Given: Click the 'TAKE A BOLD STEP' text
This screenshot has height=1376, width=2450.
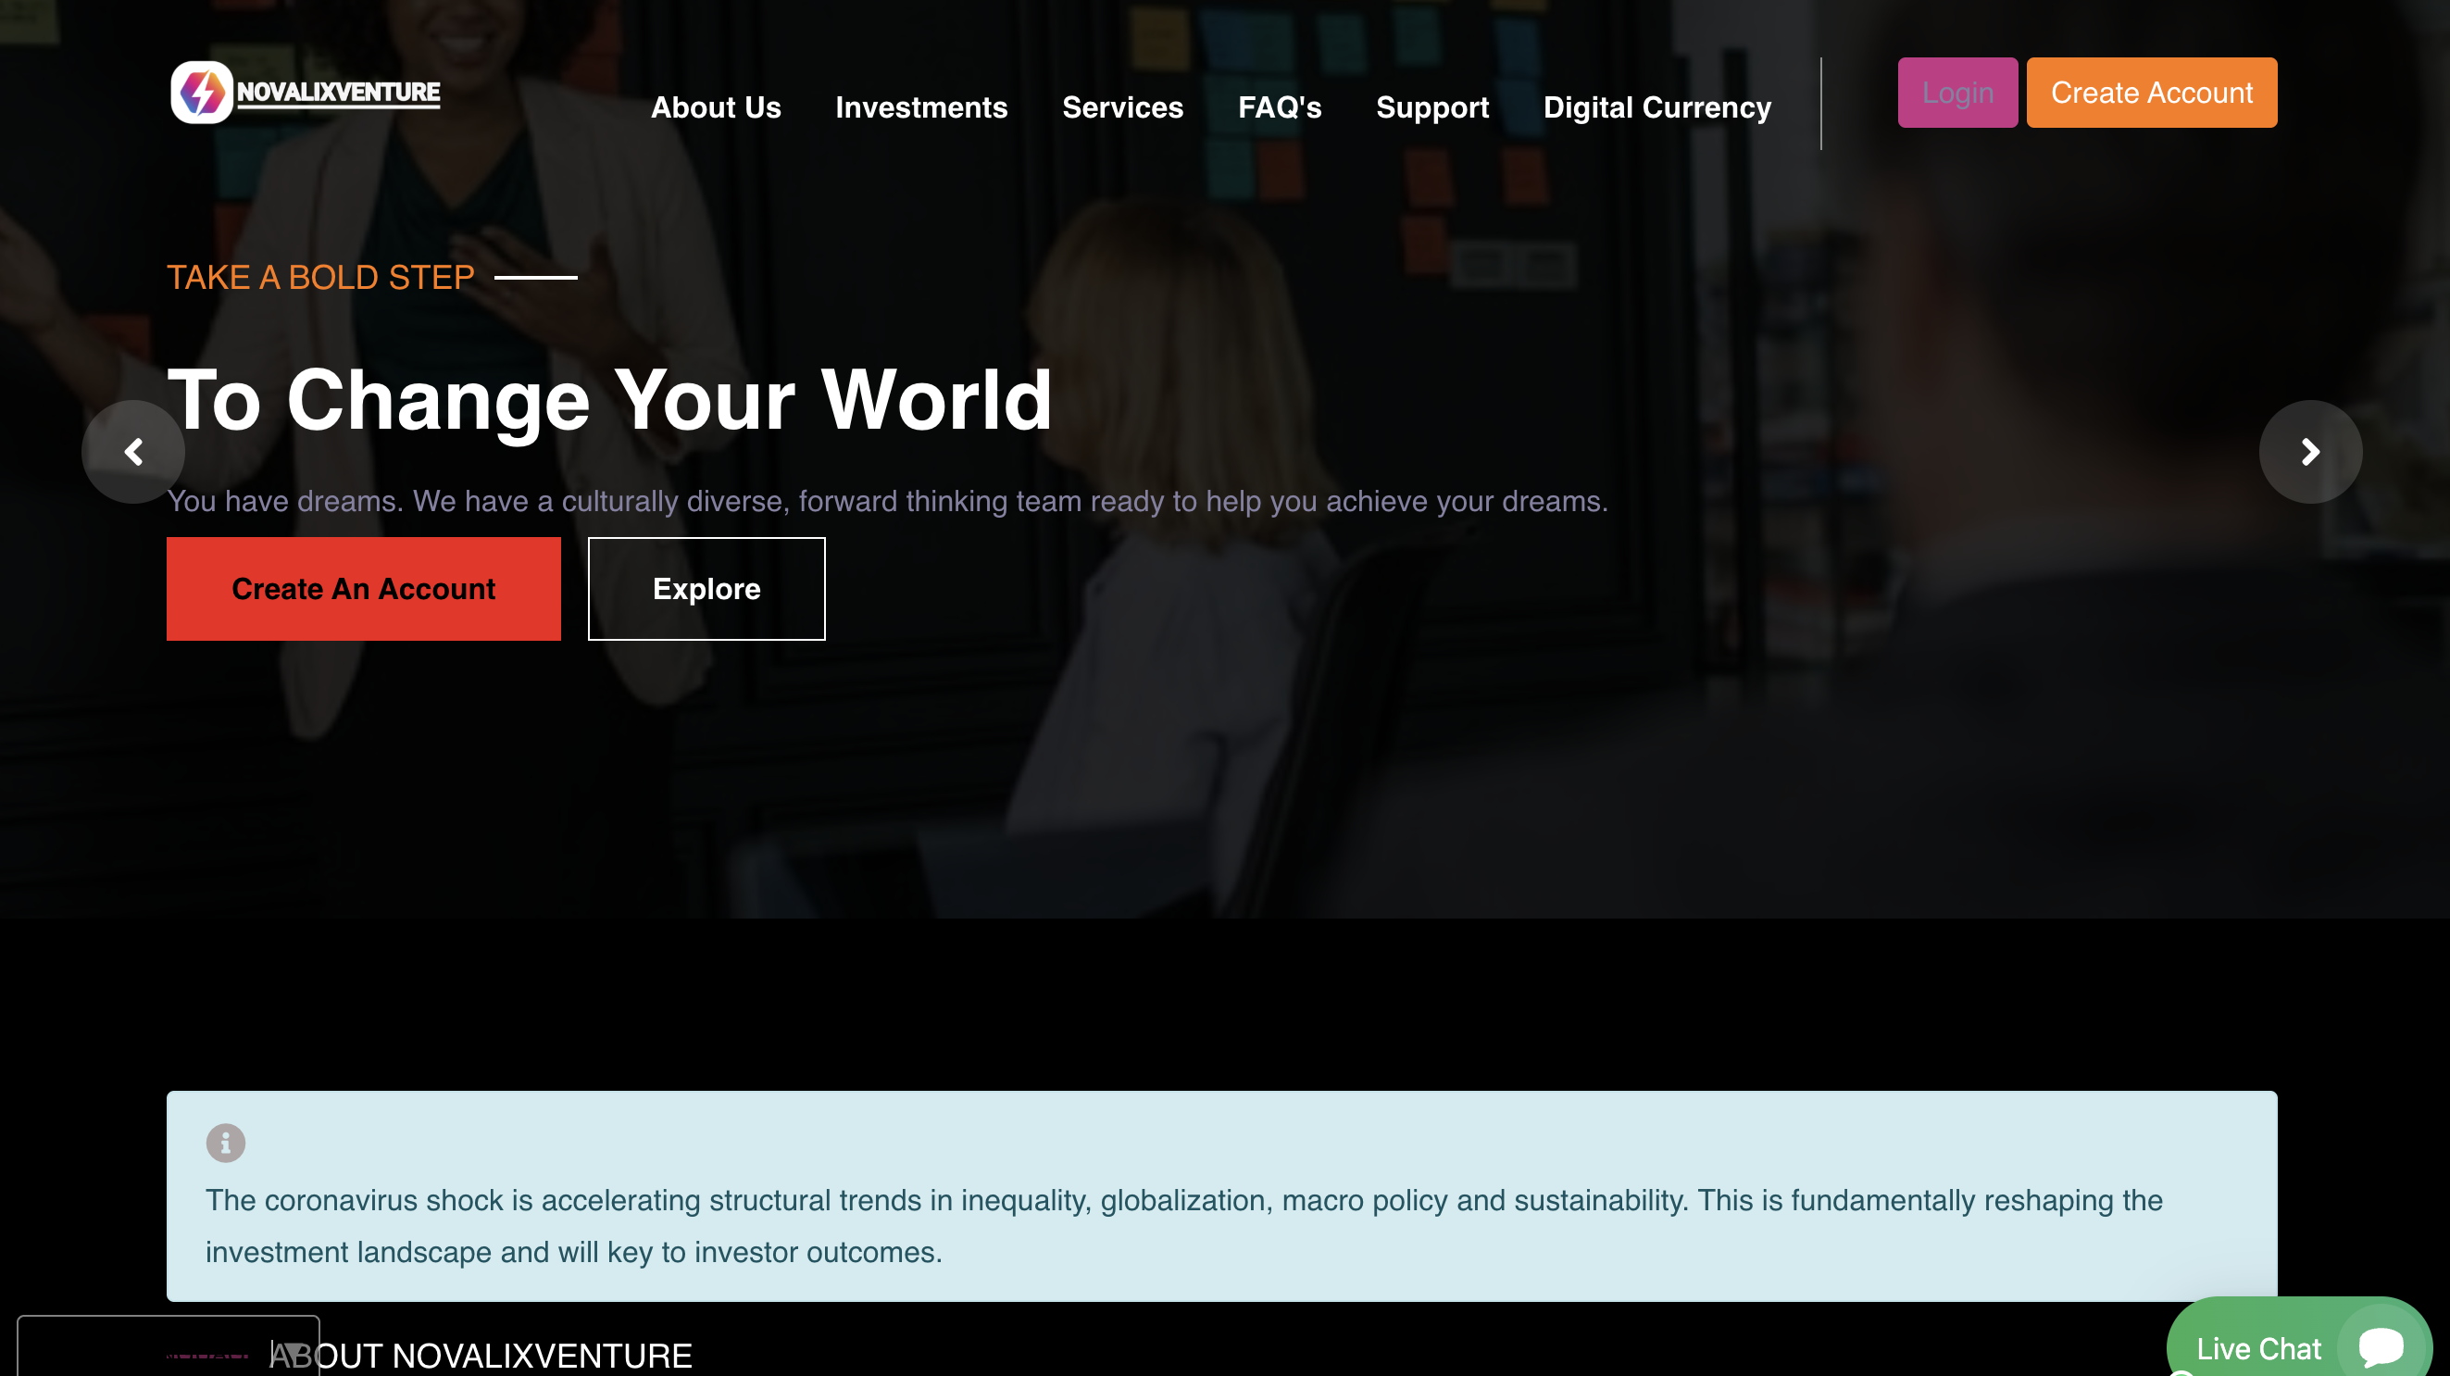Looking at the screenshot, I should [320, 277].
